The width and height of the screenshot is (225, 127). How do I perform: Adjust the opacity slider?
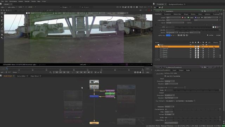pyautogui.click(x=197, y=30)
